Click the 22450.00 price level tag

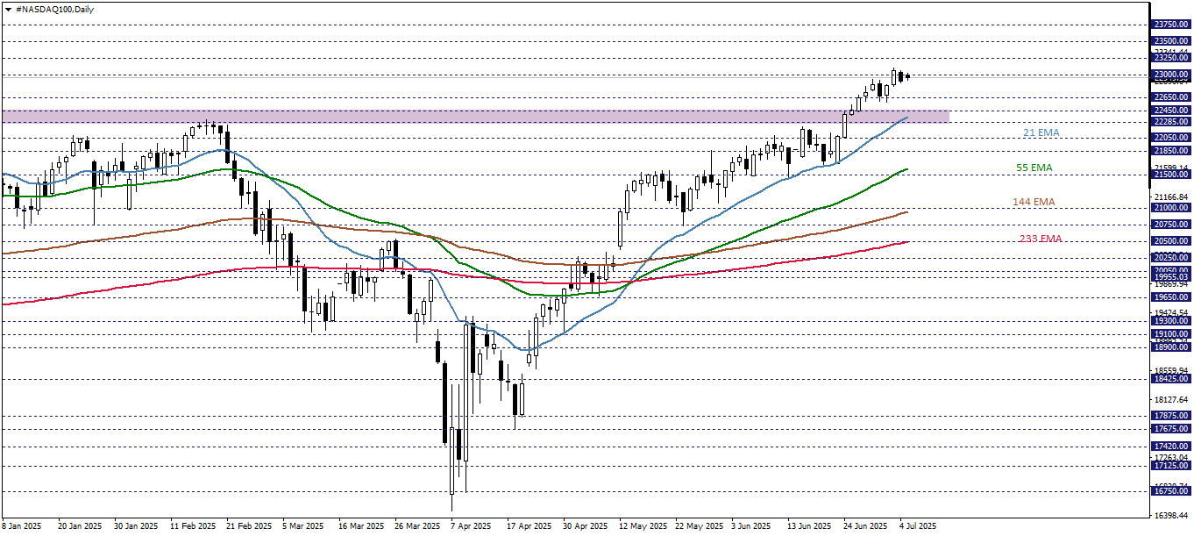(1171, 110)
